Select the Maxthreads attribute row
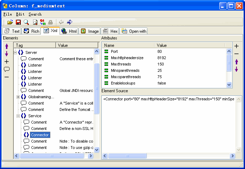245x169 pixels. pos(121,64)
